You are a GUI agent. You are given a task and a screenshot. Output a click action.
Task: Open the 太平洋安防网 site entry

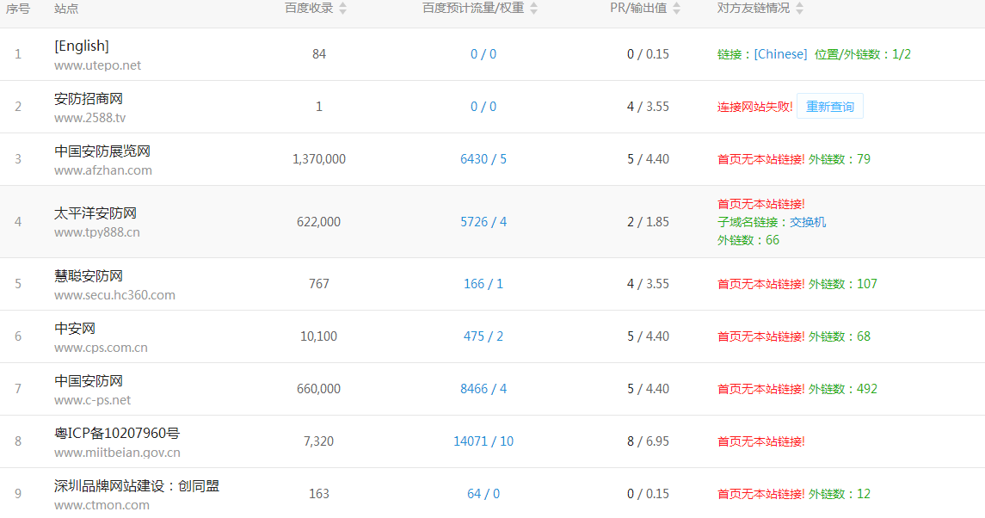point(95,213)
